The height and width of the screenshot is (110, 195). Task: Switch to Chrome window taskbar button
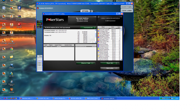pyautogui.click(x=43, y=99)
